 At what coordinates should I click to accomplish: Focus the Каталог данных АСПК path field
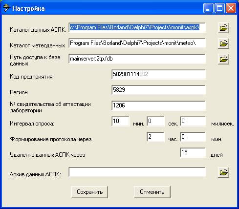point(137,27)
